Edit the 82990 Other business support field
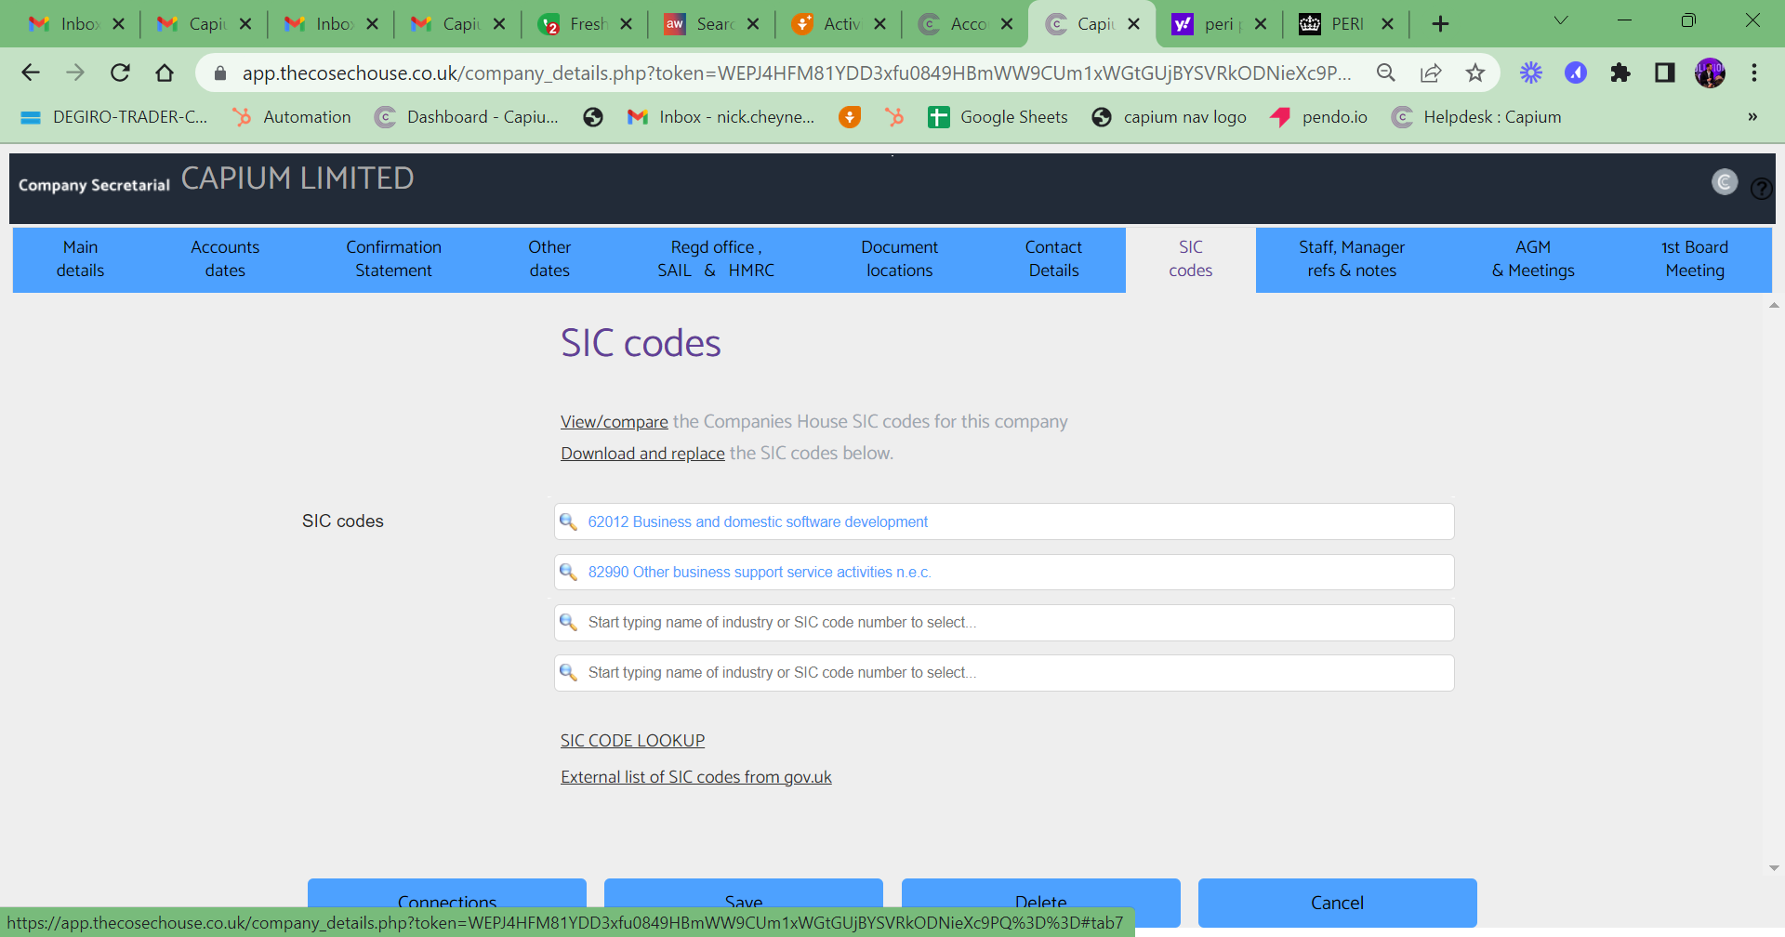The image size is (1785, 937). coord(1004,572)
